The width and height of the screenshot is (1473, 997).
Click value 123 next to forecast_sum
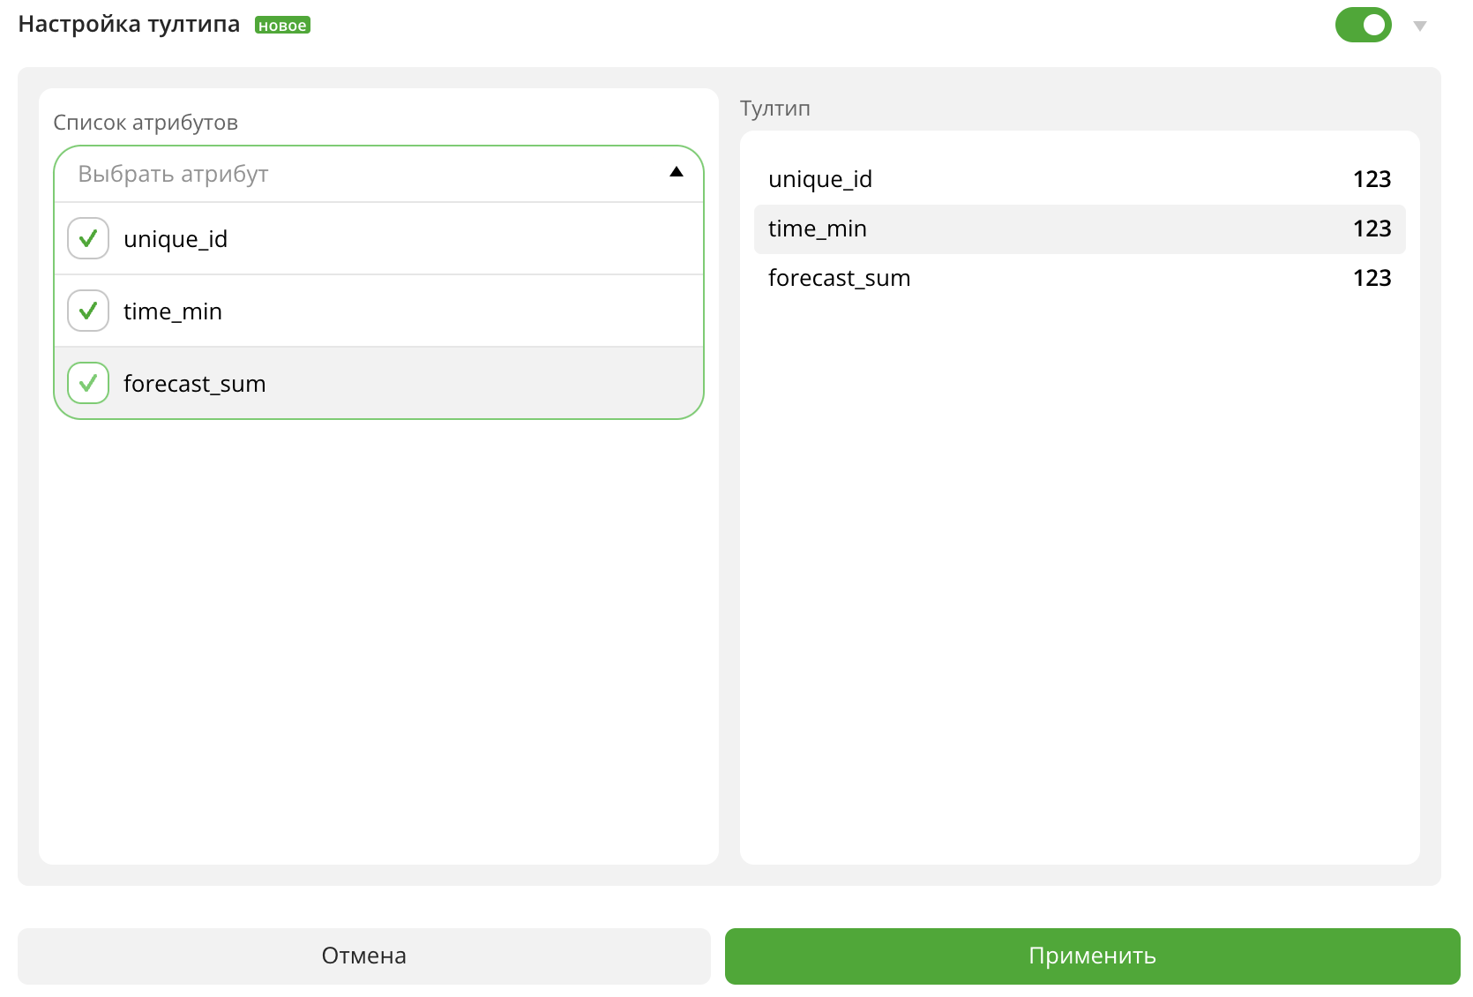[1372, 278]
